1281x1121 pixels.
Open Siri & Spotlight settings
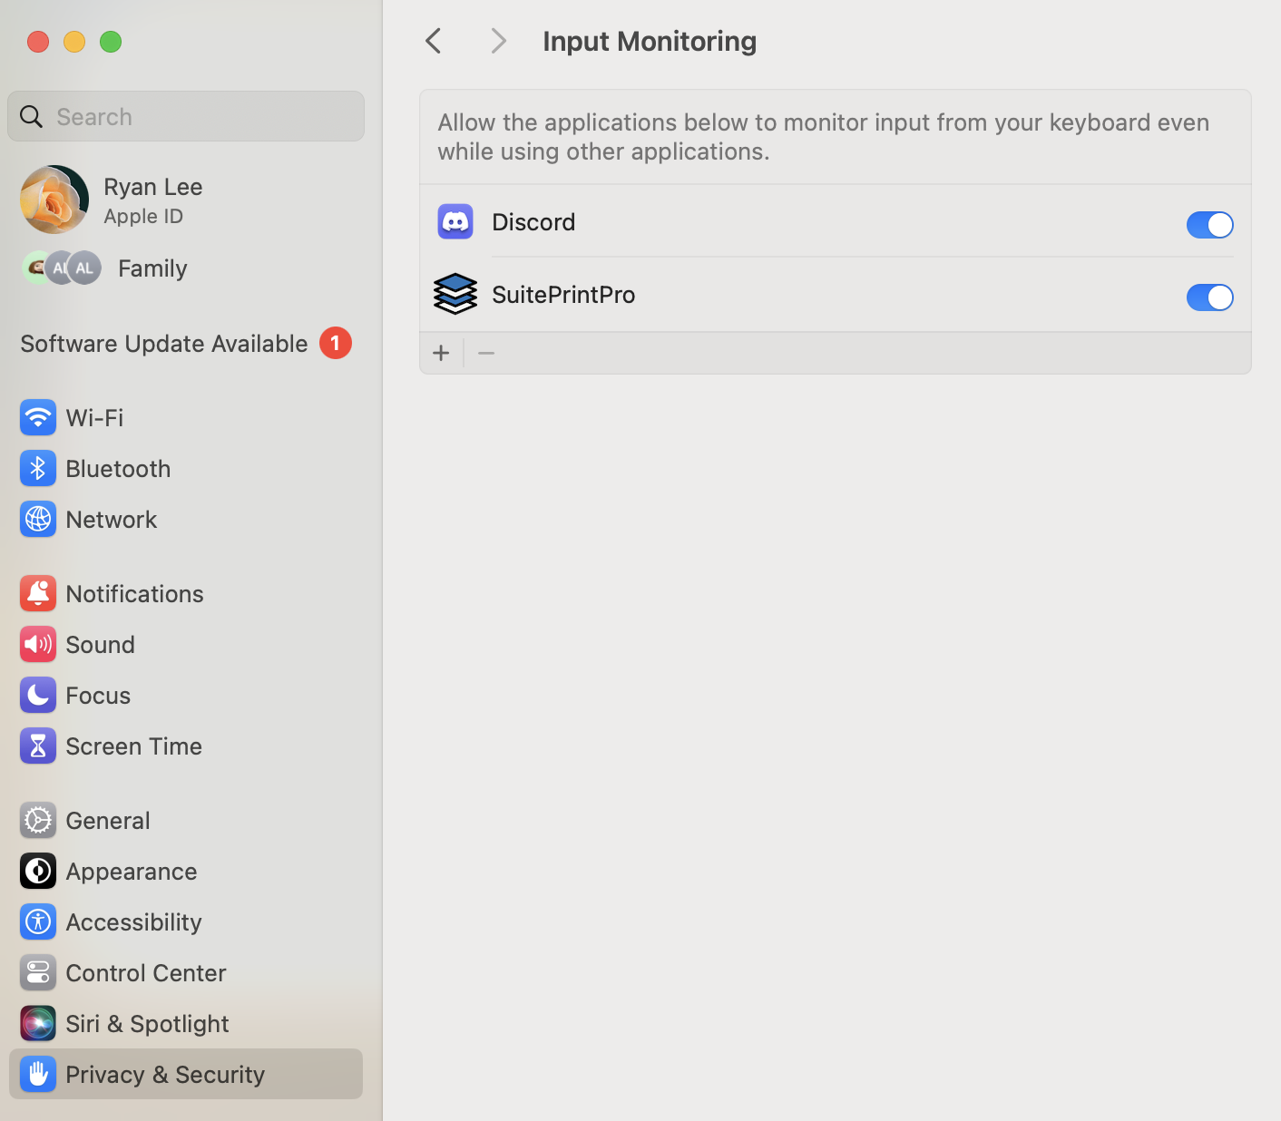click(x=186, y=1023)
